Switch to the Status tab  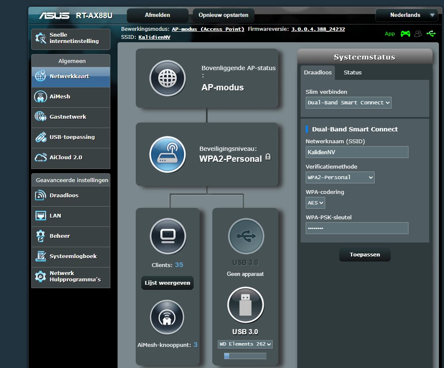click(353, 73)
